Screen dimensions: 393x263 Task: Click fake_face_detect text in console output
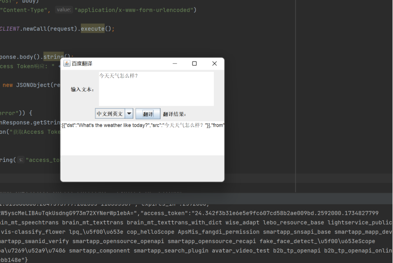coord(288,241)
